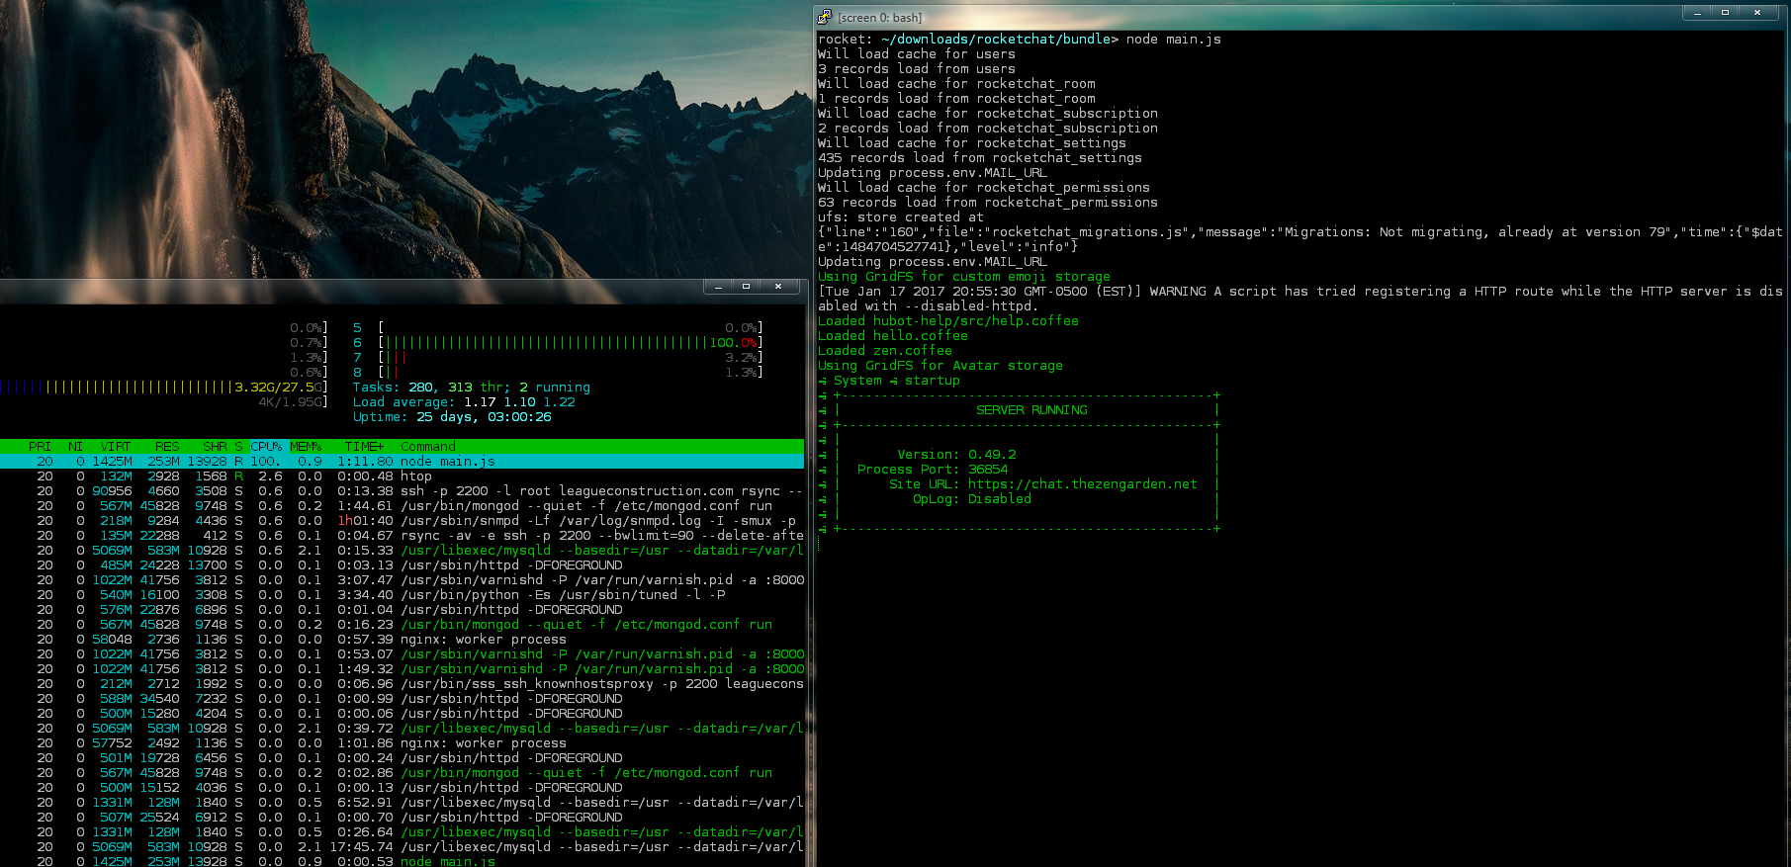This screenshot has width=1791, height=867.
Task: Click the Using GridFS for custom emoji storage line
Action: pyautogui.click(x=964, y=277)
